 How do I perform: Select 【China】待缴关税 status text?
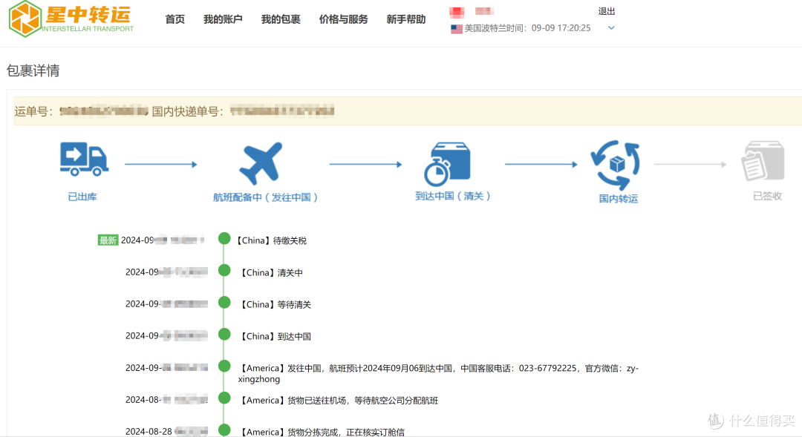coord(271,240)
